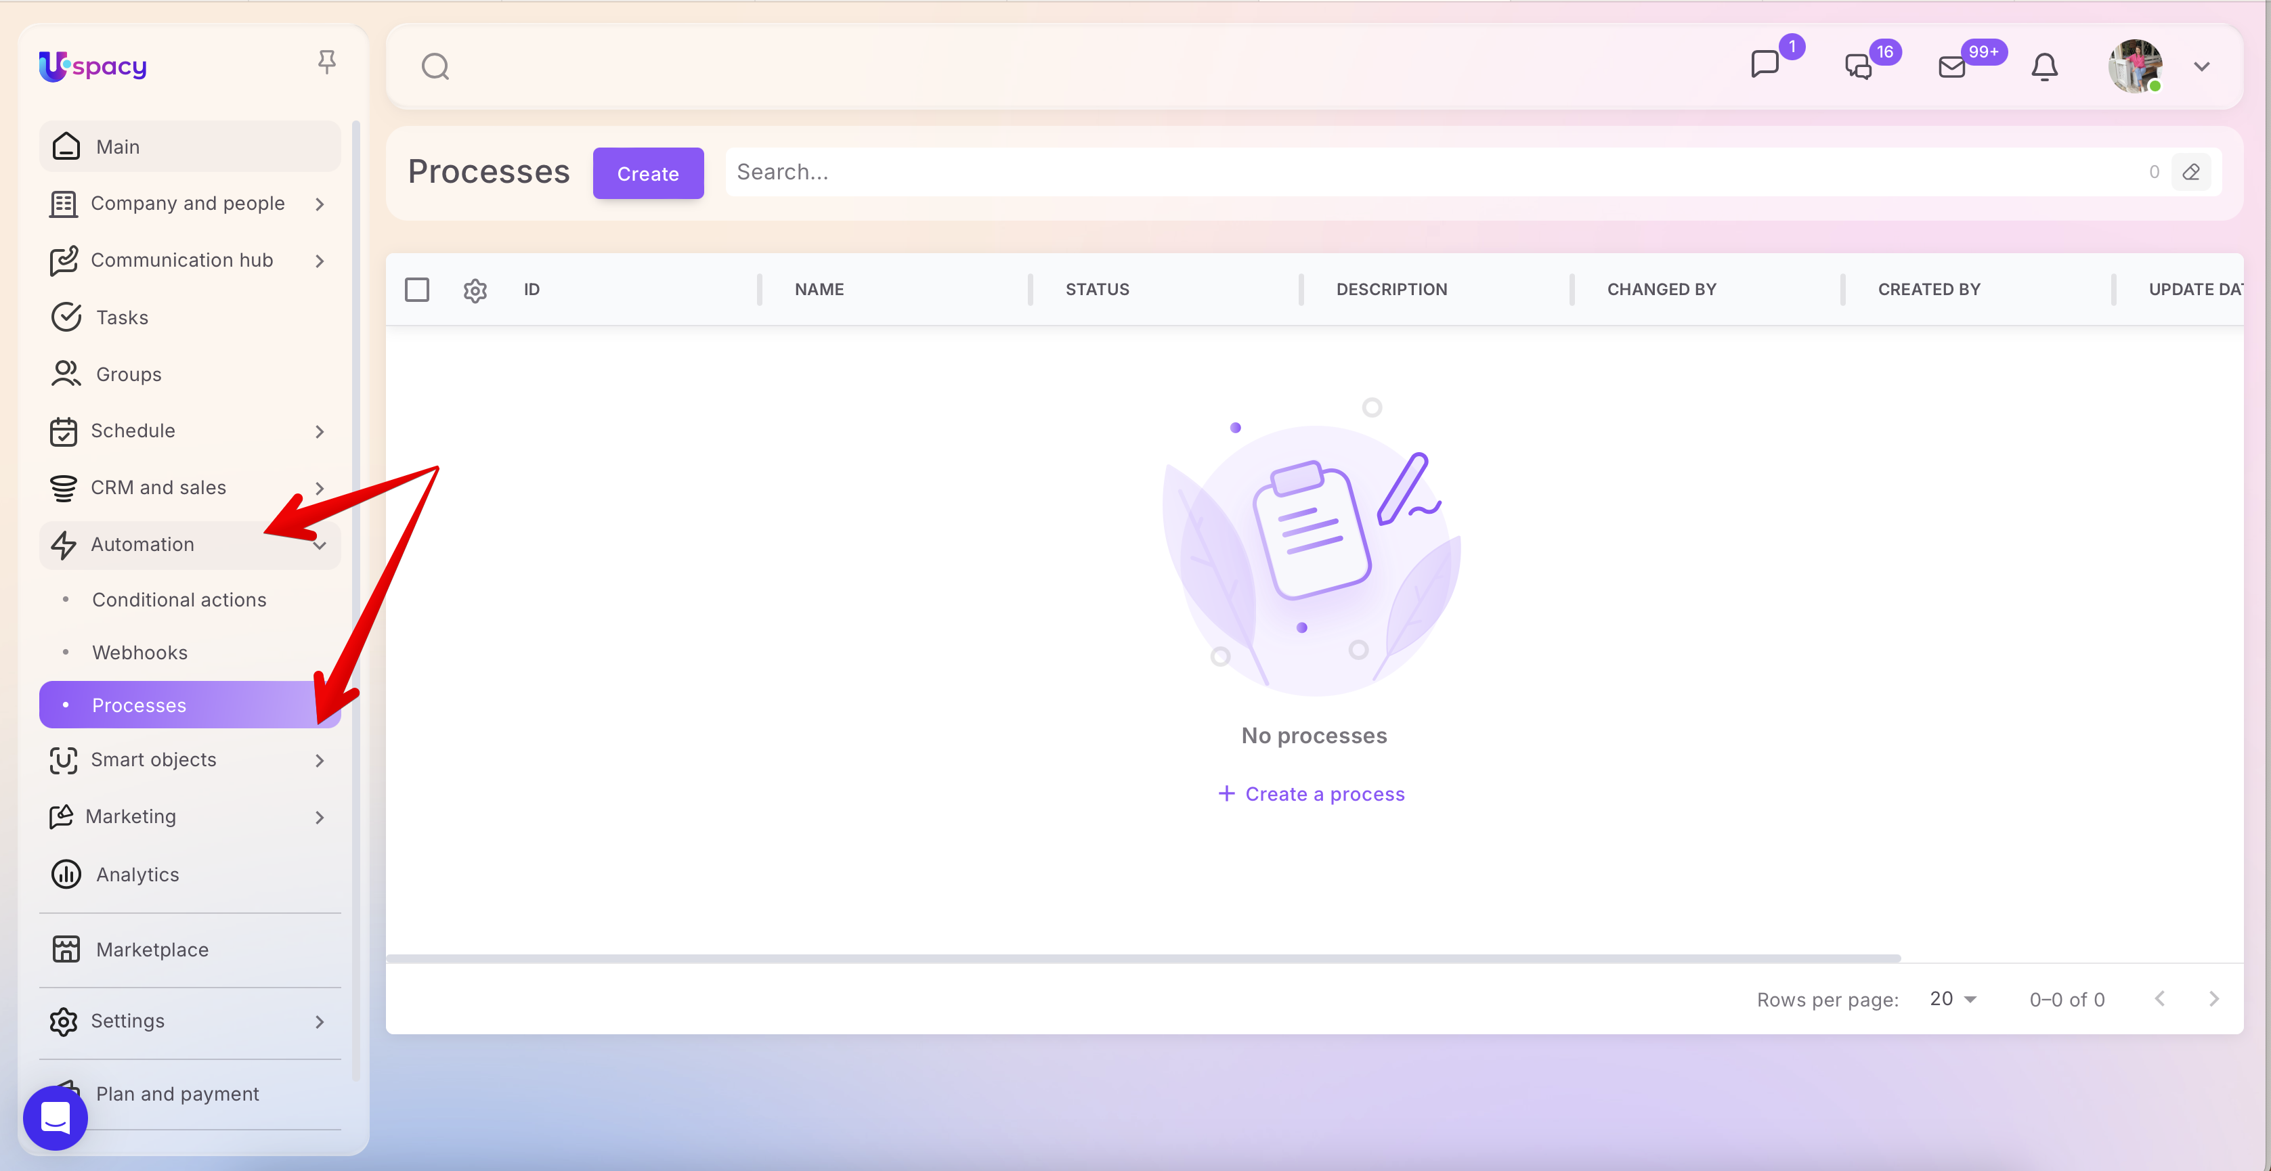This screenshot has height=1171, width=2271.
Task: Open table column settings gear icon
Action: tap(475, 290)
